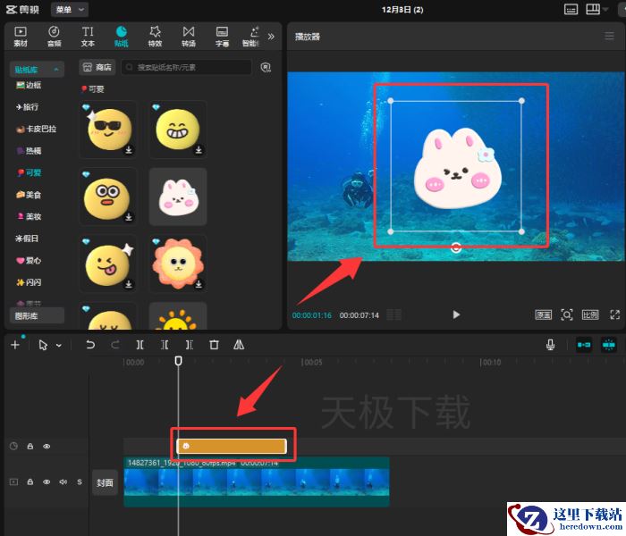This screenshot has width=626, height=536.
Task: Open the 特效 effects tab
Action: [155, 37]
